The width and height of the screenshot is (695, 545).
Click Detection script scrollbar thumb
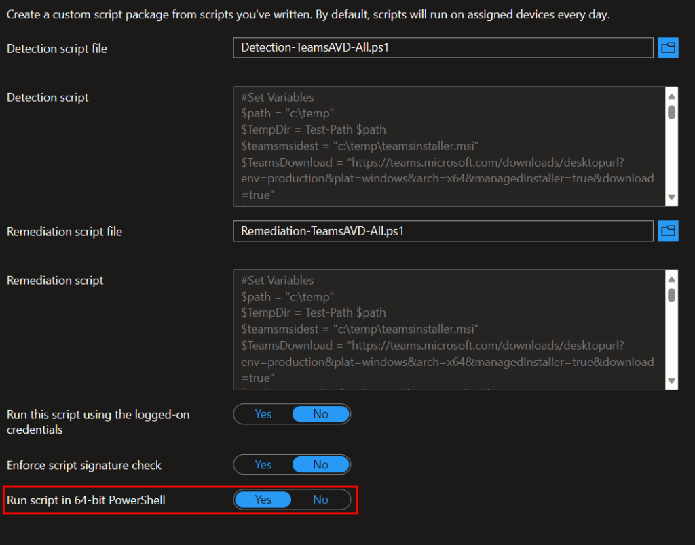coord(671,112)
